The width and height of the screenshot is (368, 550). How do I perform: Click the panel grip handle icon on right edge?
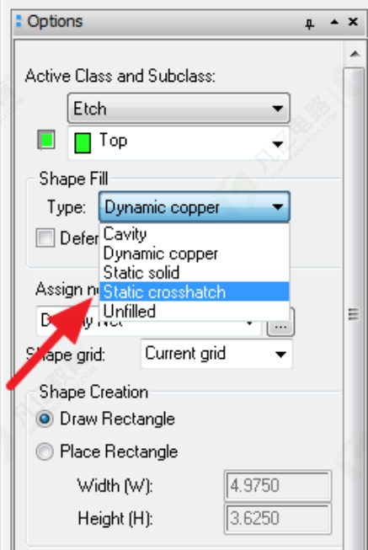354,314
